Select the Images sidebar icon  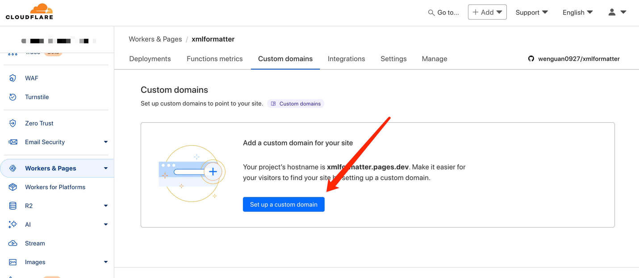click(12, 262)
